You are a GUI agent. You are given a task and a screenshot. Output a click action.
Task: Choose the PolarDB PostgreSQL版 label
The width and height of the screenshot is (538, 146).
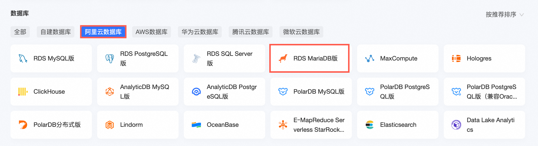405,92
